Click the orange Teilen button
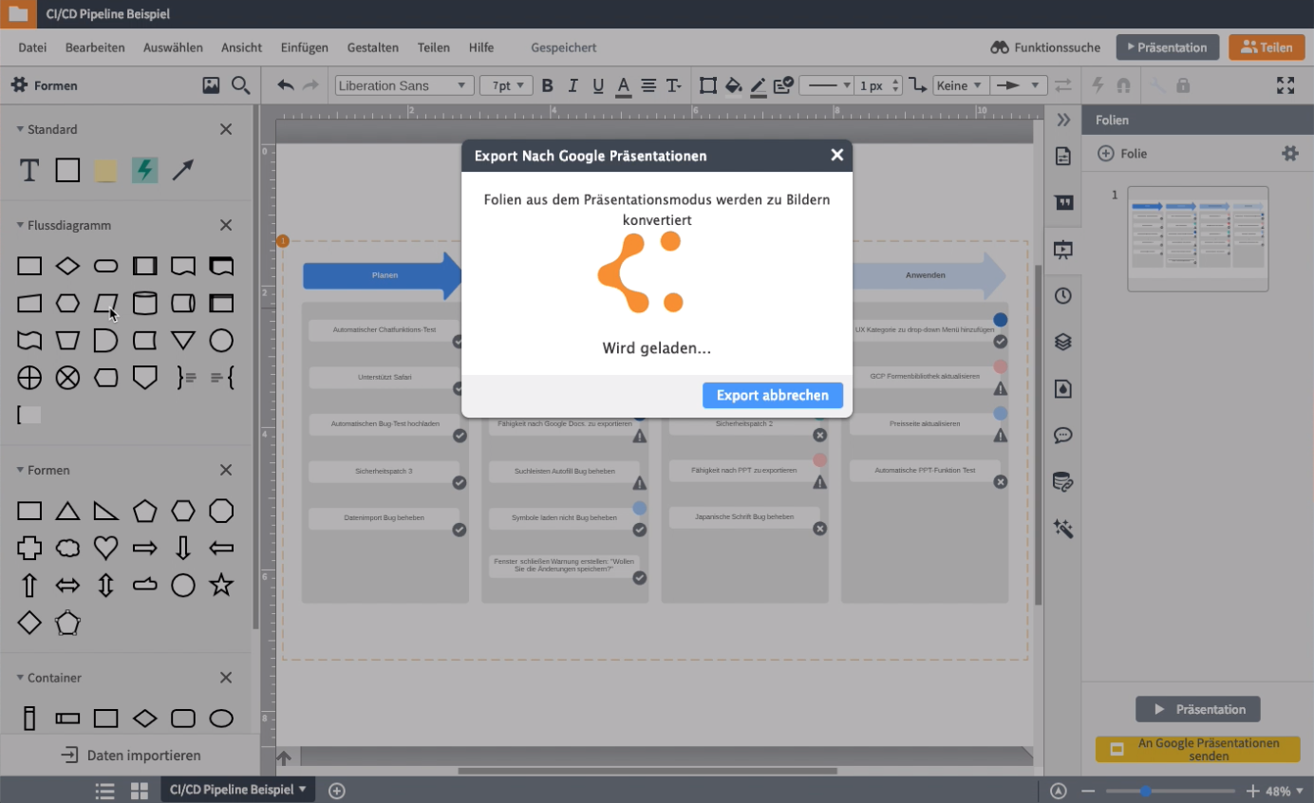The width and height of the screenshot is (1314, 803). tap(1266, 47)
